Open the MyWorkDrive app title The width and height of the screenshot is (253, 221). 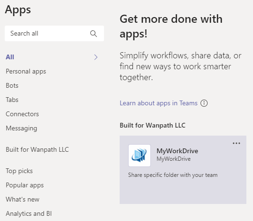click(x=177, y=151)
